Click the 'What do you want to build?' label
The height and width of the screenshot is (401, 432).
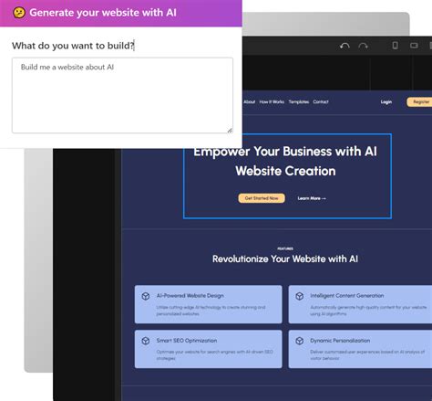(x=73, y=46)
